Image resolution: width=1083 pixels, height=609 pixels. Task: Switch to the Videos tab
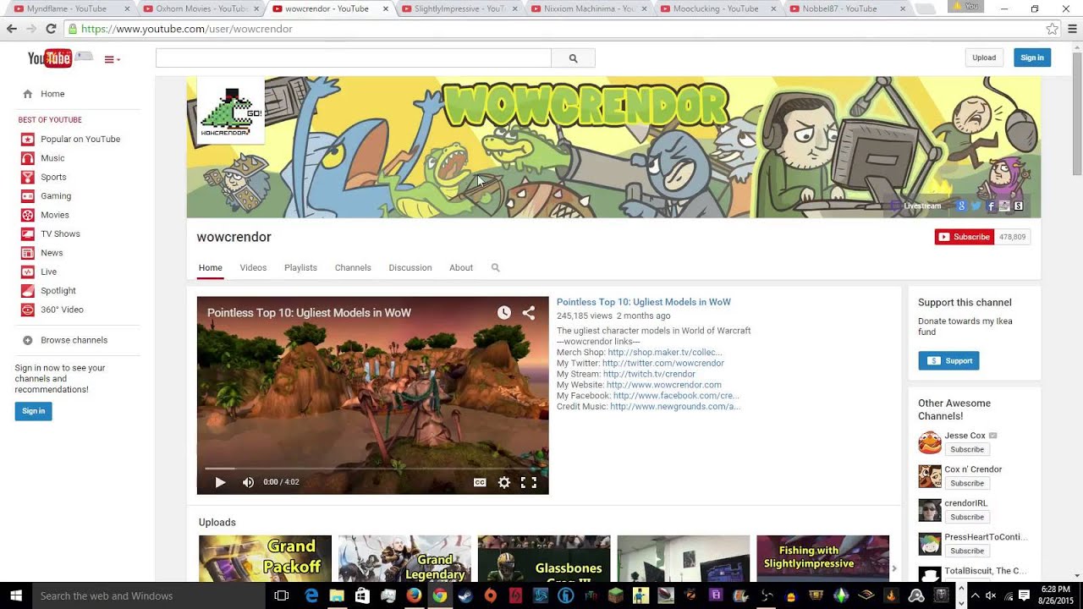253,267
